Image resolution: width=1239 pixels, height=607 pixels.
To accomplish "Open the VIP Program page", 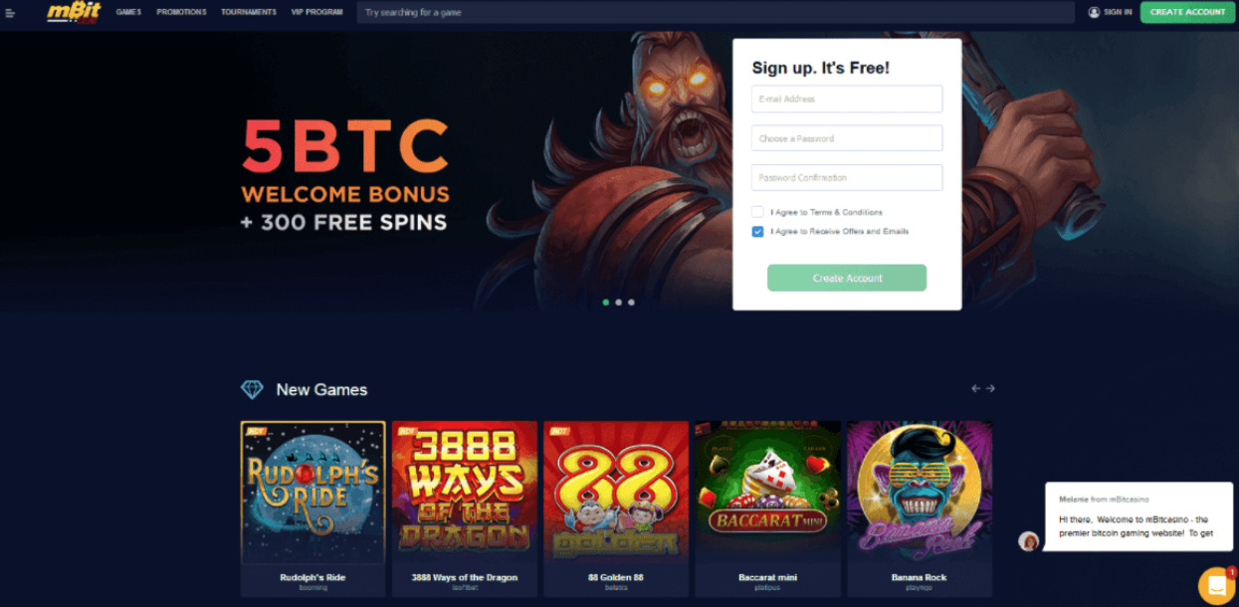I will 316,12.
